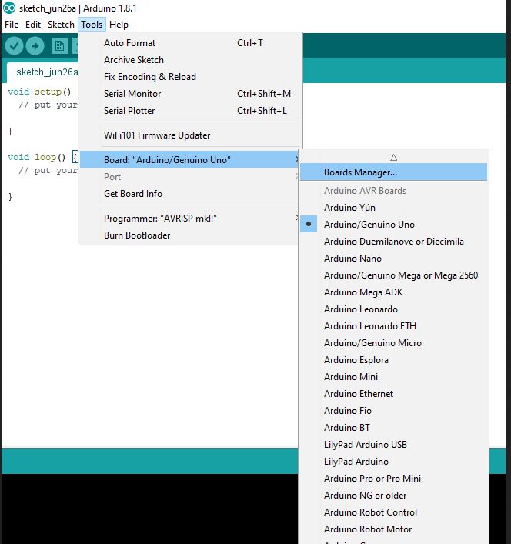Open the Help menu
Screen dimensions: 511x544
[119, 25]
